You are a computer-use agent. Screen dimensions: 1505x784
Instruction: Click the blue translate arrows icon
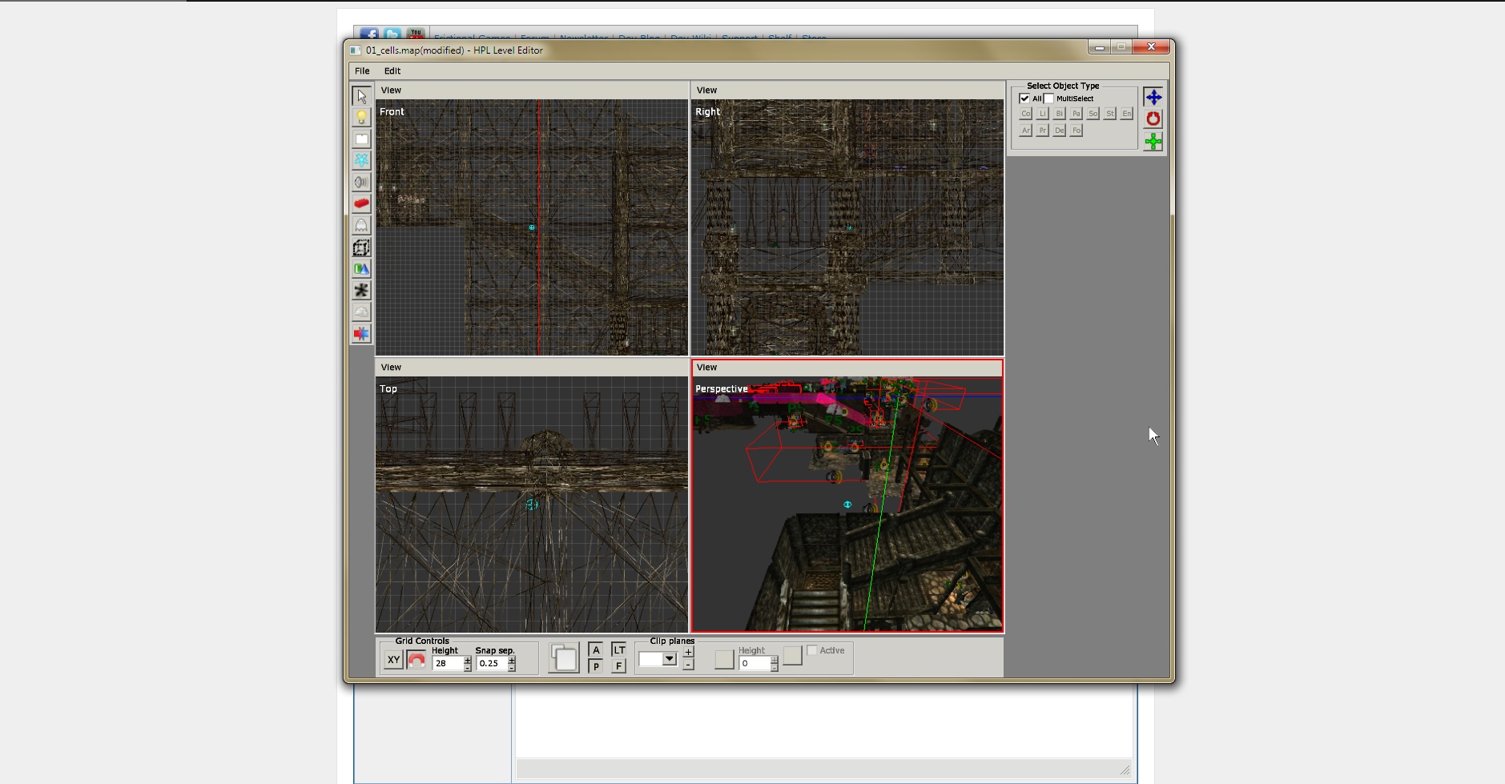[x=1153, y=97]
